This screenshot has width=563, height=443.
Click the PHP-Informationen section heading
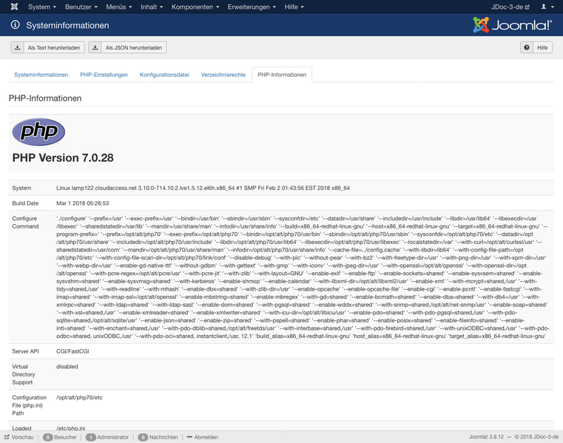[45, 98]
